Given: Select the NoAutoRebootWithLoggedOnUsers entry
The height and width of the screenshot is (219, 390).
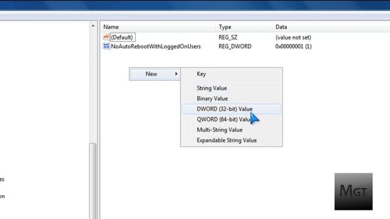Looking at the screenshot, I should (x=156, y=46).
